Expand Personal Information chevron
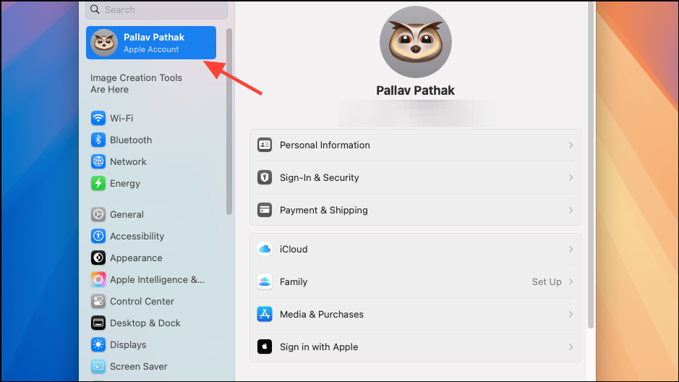Screen dimensions: 679x382 coord(571,145)
